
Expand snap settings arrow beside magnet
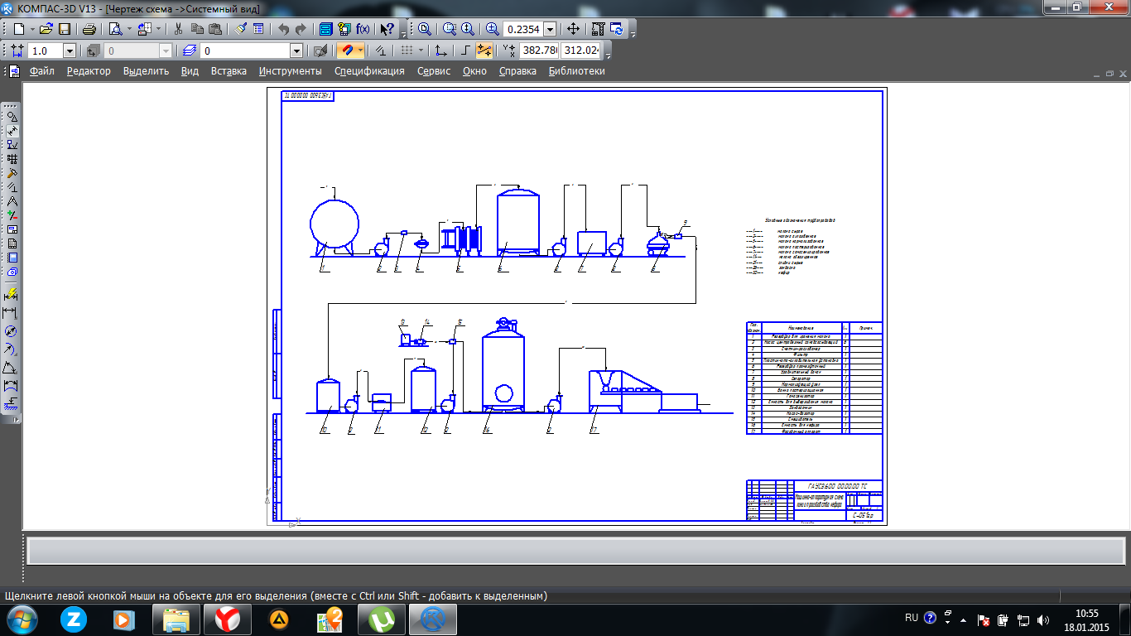tap(360, 51)
